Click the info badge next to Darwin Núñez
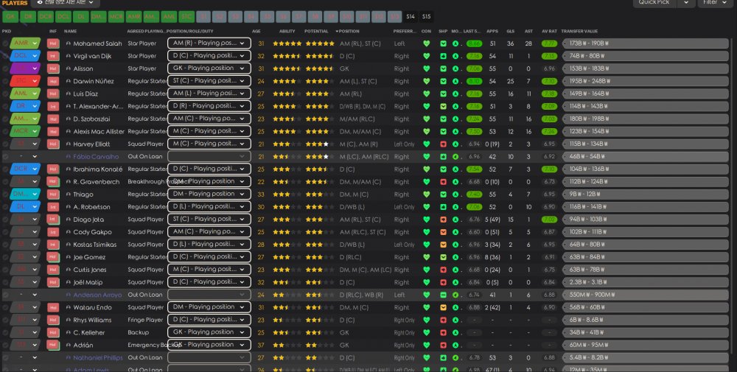 click(x=52, y=81)
